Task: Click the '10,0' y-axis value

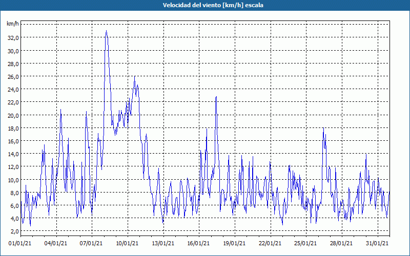Action: tap(13, 180)
